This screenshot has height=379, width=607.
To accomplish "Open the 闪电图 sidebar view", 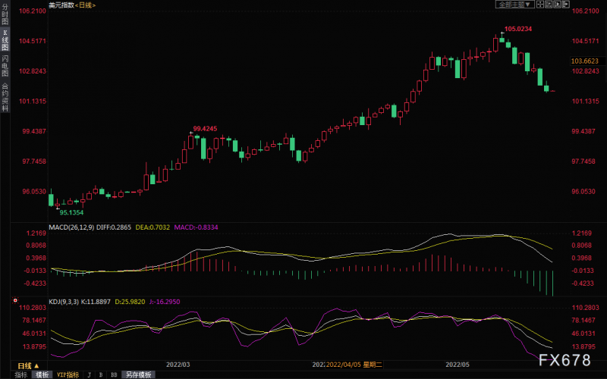I will (x=5, y=66).
